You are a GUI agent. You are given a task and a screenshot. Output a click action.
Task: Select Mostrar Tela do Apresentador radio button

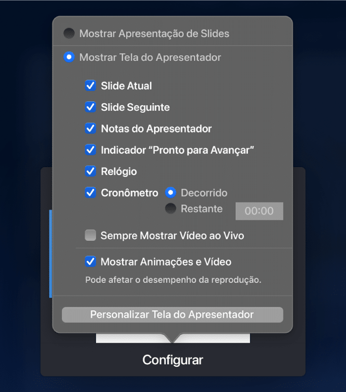[69, 57]
